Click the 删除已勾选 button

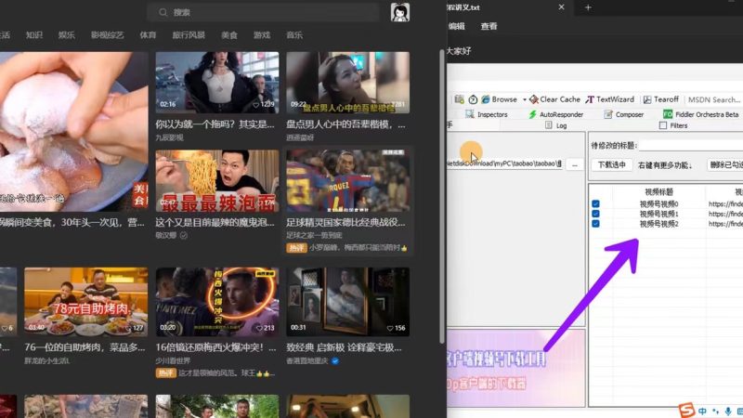click(725, 165)
